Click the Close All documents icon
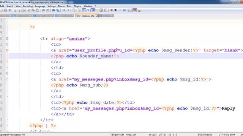 [x=19, y=10]
